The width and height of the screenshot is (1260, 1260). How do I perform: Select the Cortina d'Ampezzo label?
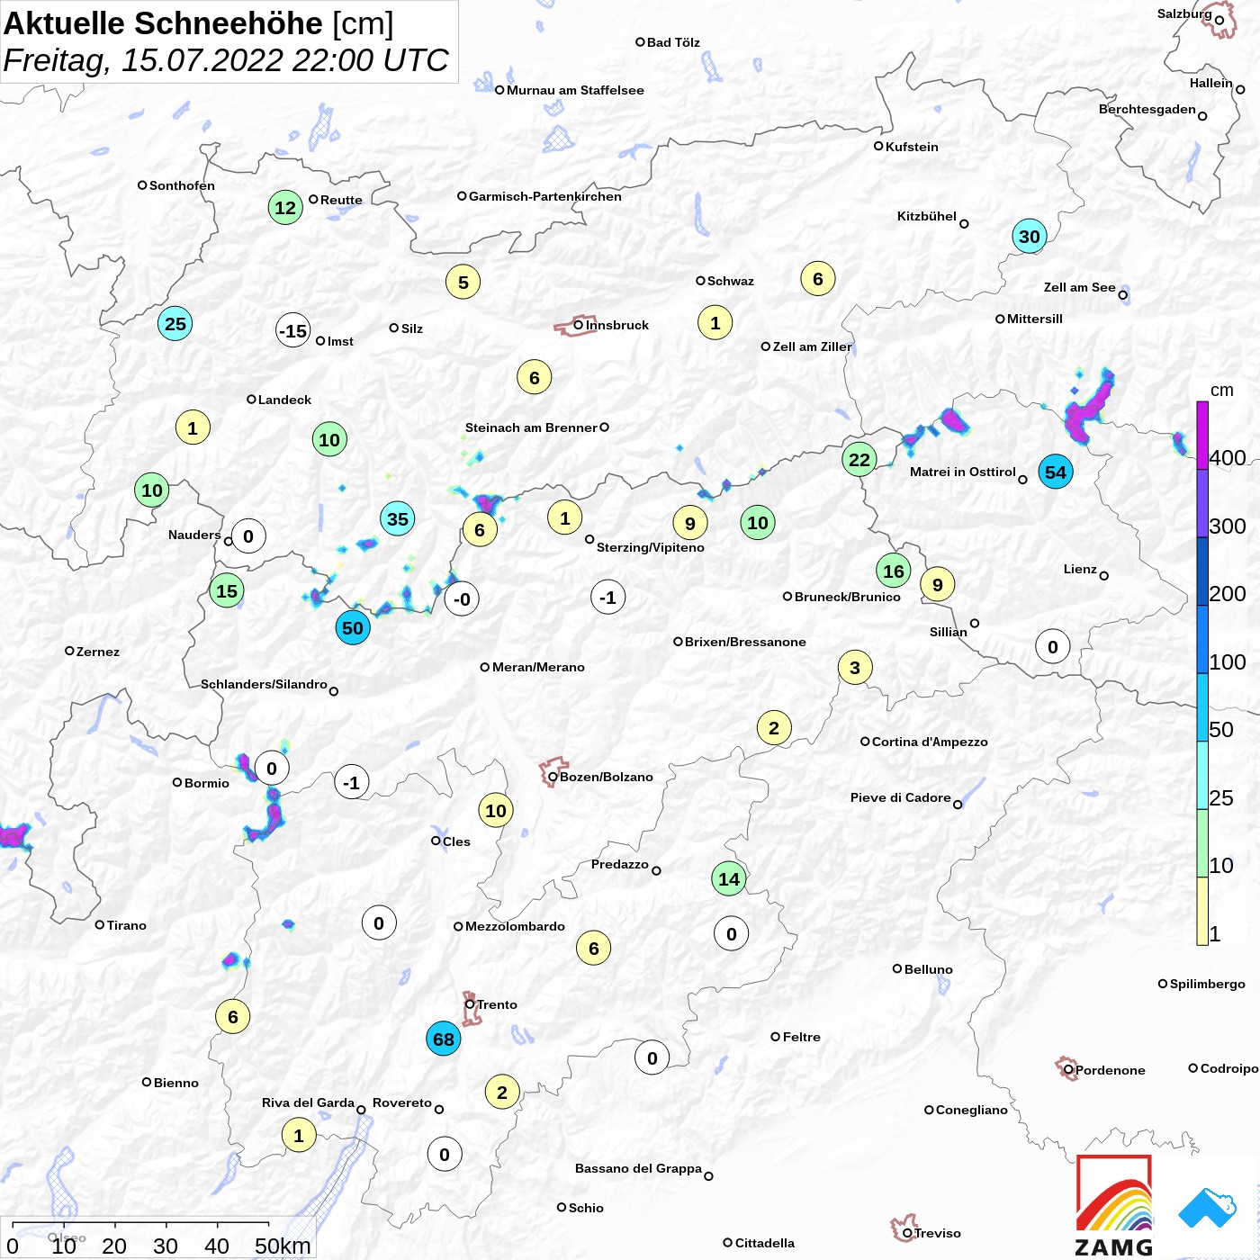pyautogui.click(x=930, y=742)
